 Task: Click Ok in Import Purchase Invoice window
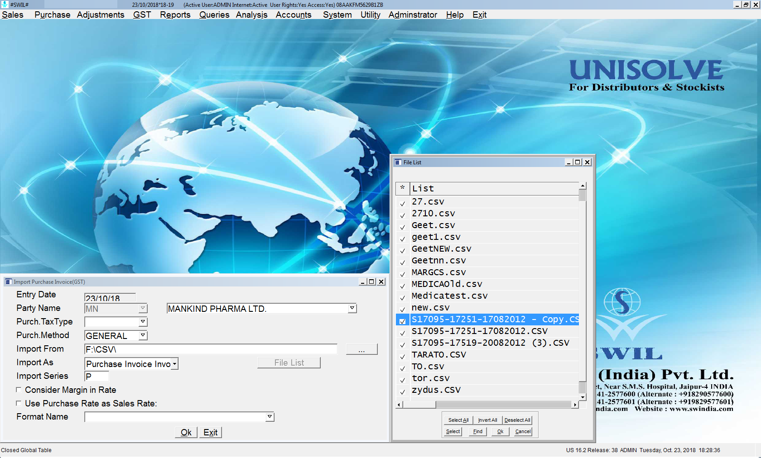point(186,432)
